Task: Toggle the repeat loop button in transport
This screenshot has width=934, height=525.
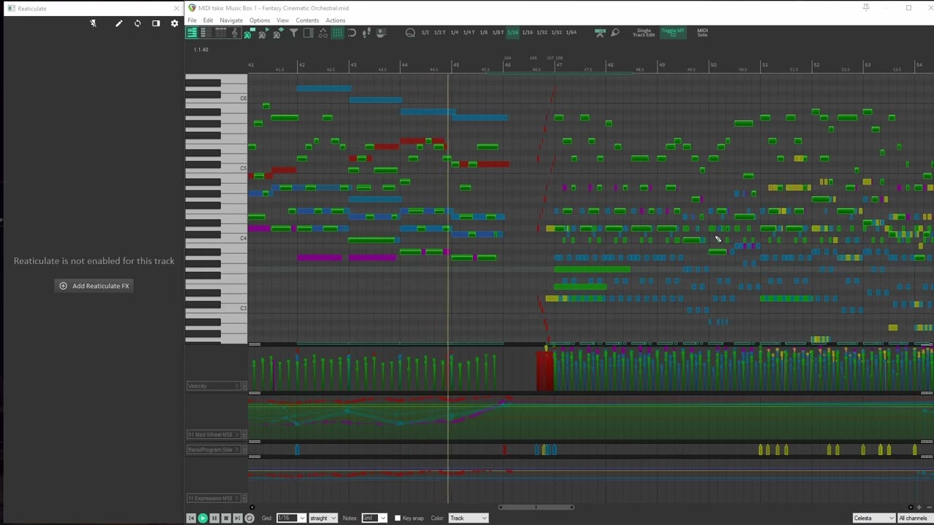Action: click(x=250, y=518)
